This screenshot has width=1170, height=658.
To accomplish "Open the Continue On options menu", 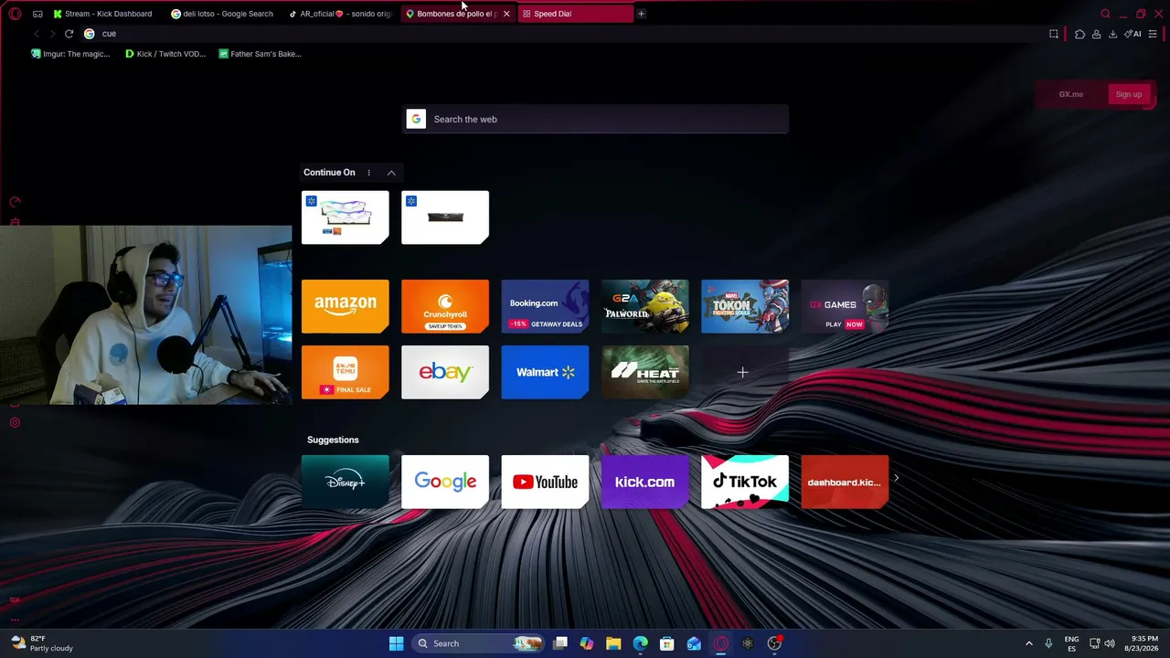I will point(369,173).
